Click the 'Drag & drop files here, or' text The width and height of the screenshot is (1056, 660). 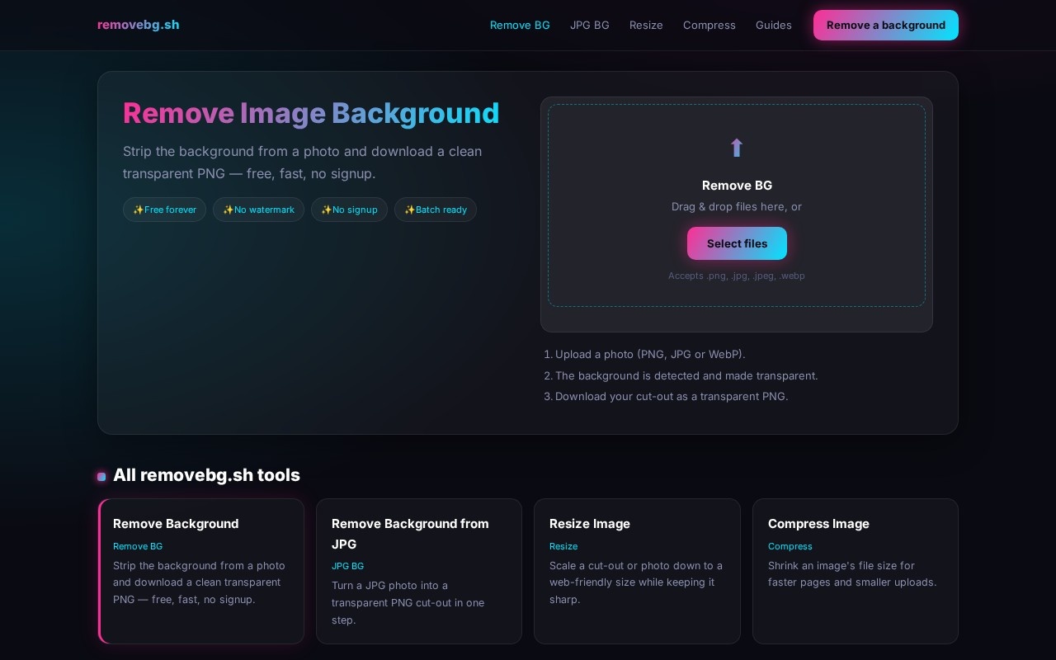[x=737, y=207]
